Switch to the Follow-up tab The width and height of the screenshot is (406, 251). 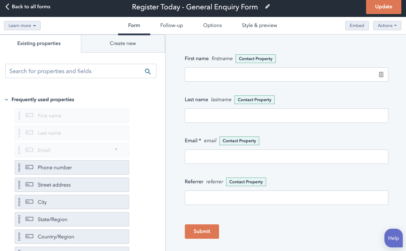(171, 25)
